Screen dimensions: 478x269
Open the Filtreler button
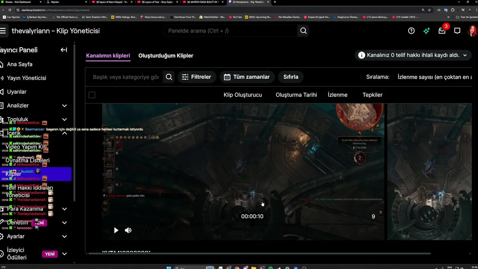point(196,77)
